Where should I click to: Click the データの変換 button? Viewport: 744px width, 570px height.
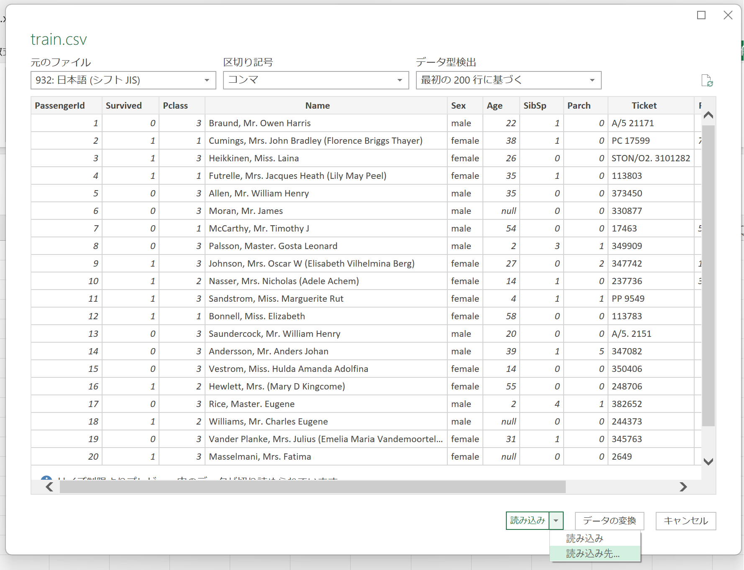[x=609, y=521]
